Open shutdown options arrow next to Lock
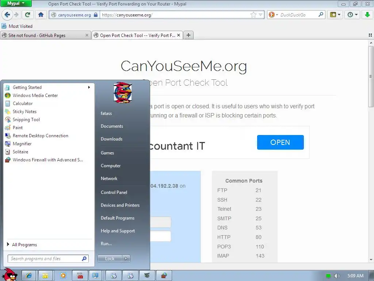 click(x=126, y=259)
